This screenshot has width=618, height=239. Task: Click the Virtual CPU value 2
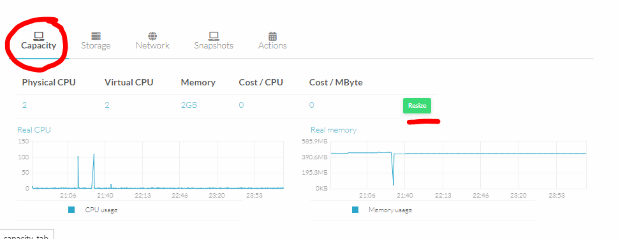point(107,105)
